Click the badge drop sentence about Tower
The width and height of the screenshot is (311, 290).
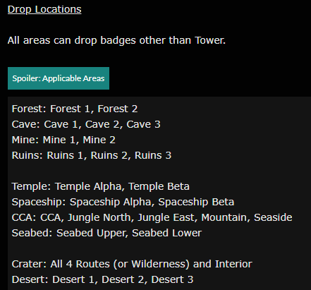coord(116,40)
